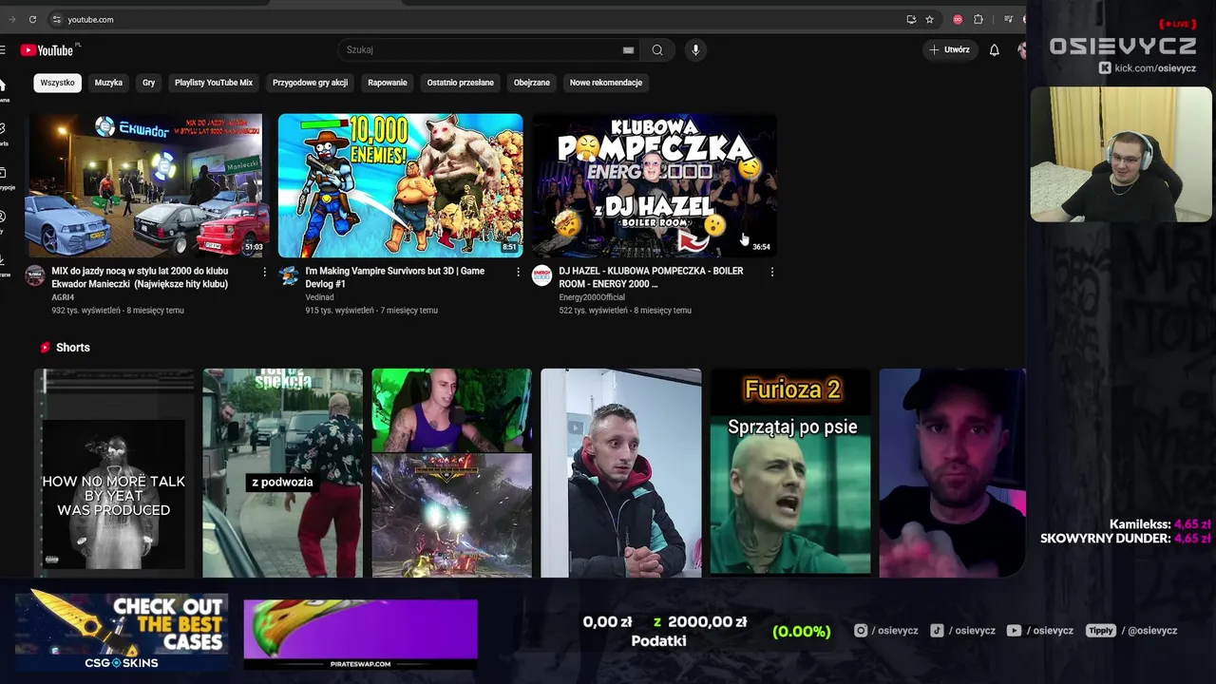
Task: Open the 10,000 Enemies video thumbnail
Action: point(400,185)
